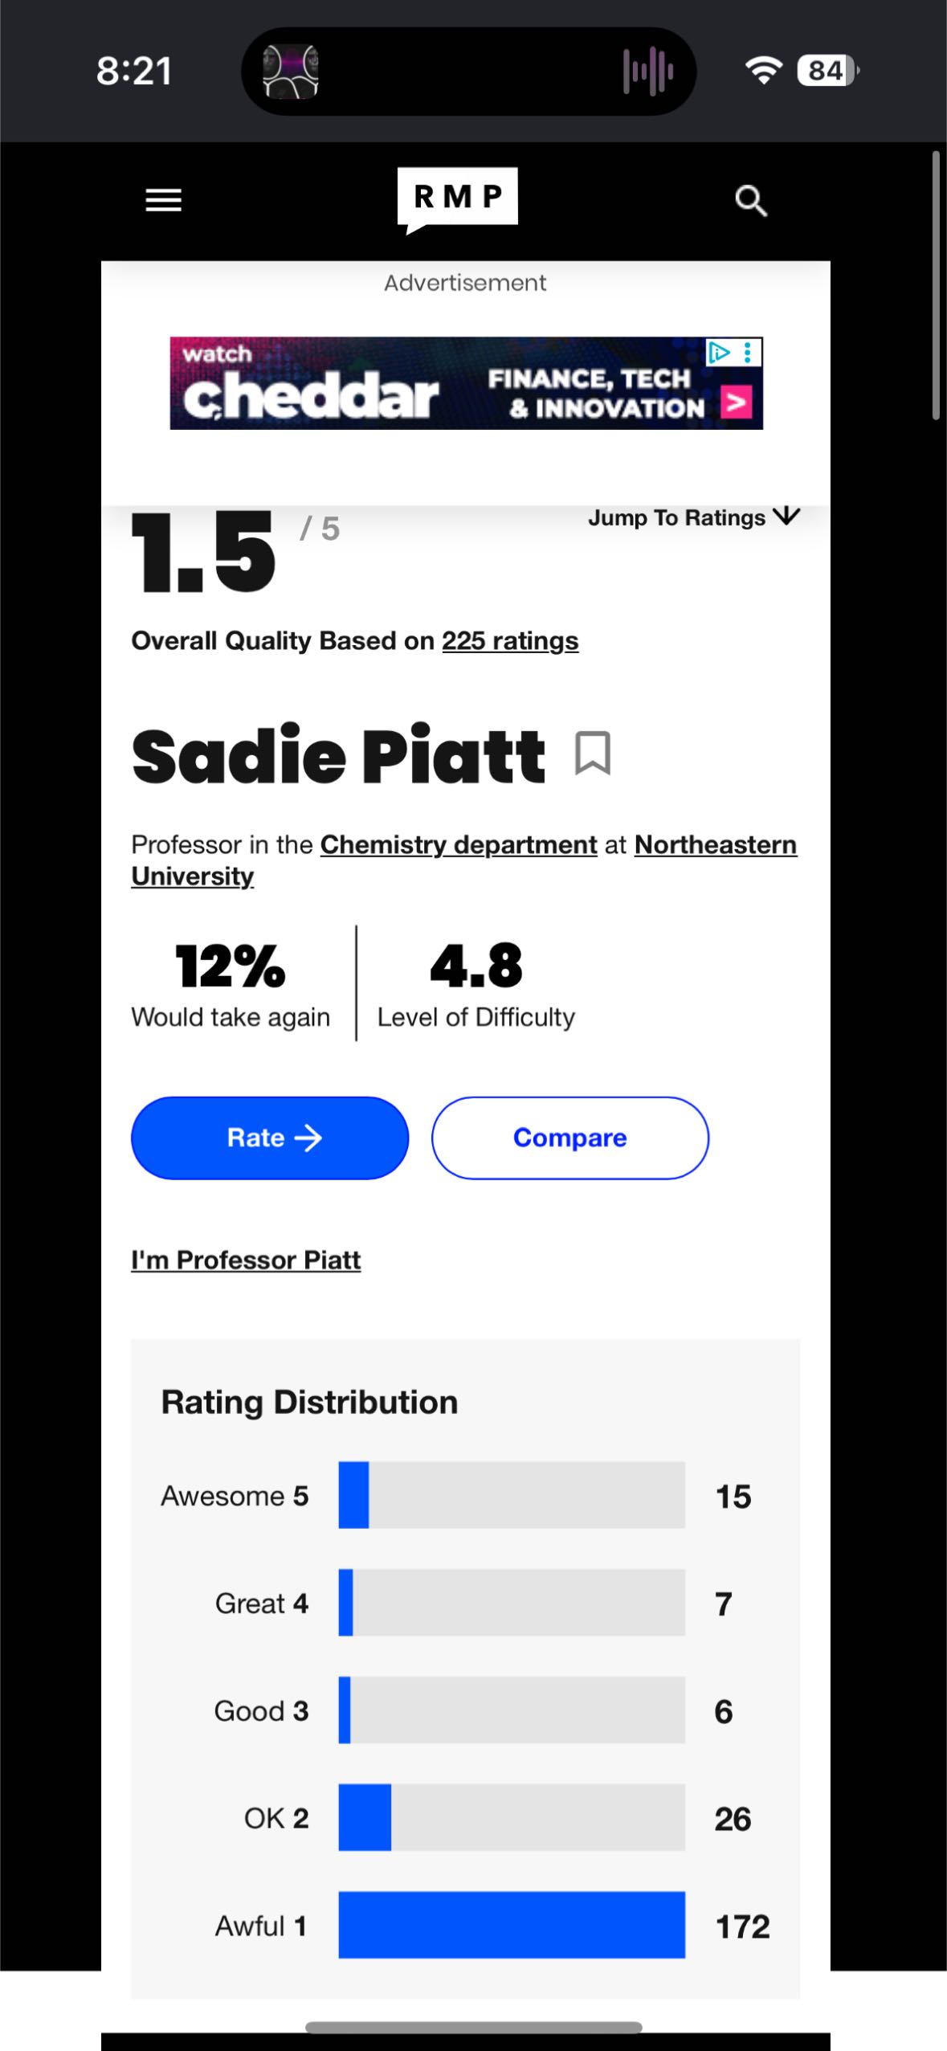Open the search magnifier icon
The image size is (947, 2051).
[x=751, y=201]
